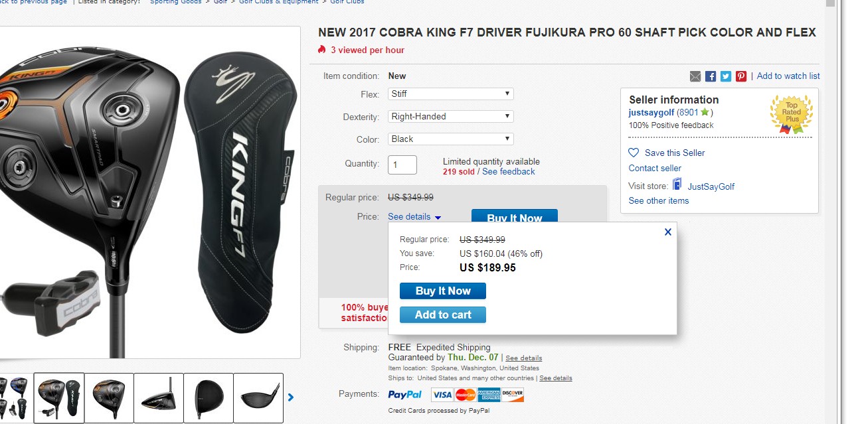This screenshot has height=424, width=858.
Task: Open the Dexterity dropdown
Action: 451,117
